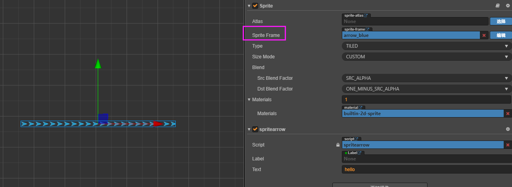
Task: Collapse the Sprite component section
Action: [249, 6]
